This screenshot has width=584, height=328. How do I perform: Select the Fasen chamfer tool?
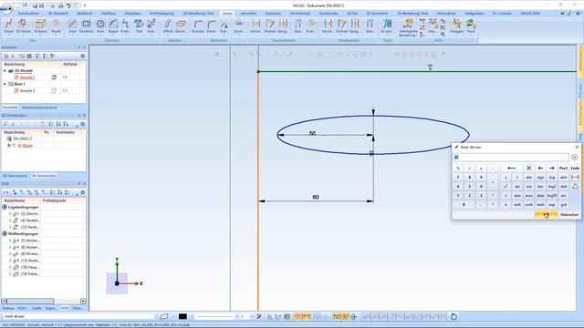[x=211, y=26]
